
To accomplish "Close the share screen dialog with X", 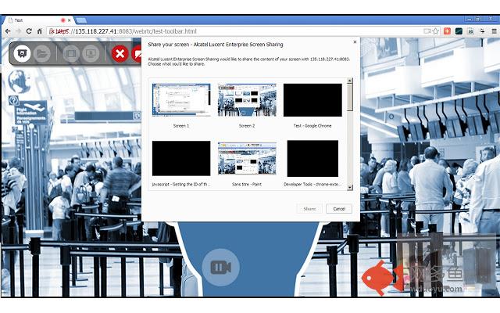I will (x=355, y=42).
